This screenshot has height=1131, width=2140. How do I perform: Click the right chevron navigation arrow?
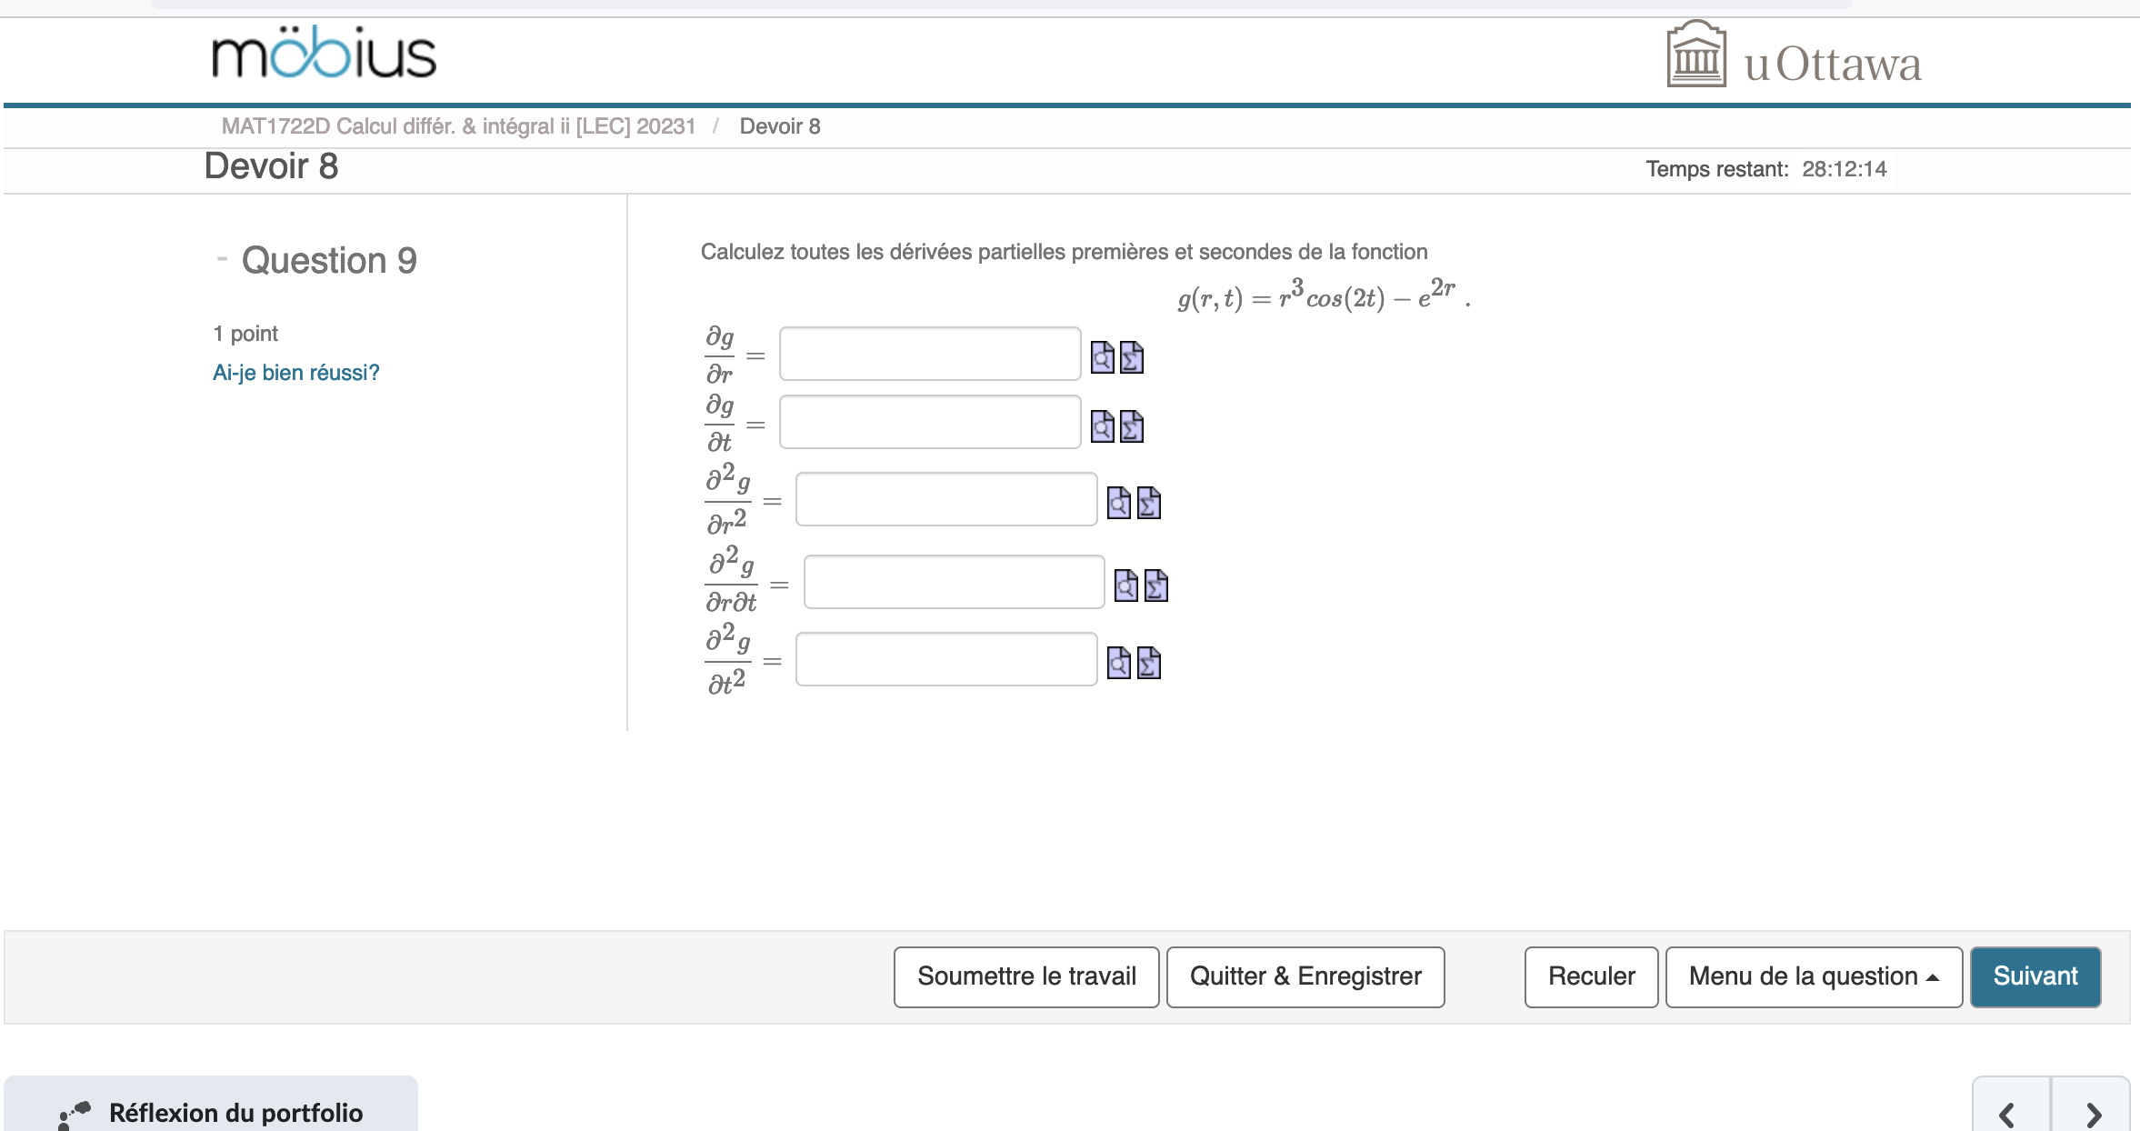pos(2095,1114)
